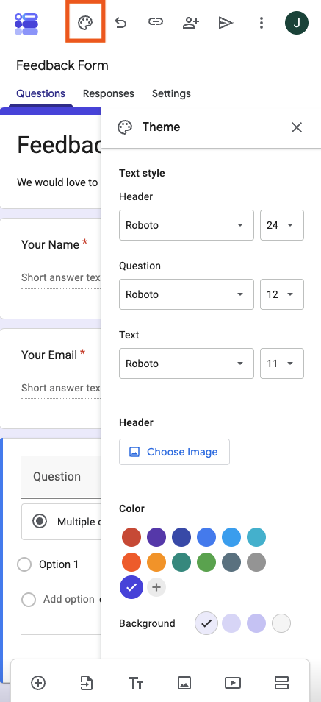Select the light grey background swatch
The width and height of the screenshot is (321, 702).
[x=281, y=623]
